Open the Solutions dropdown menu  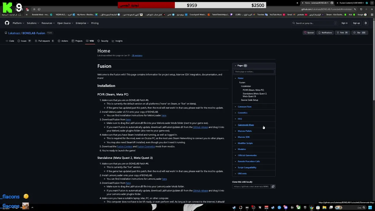[x=33, y=23]
